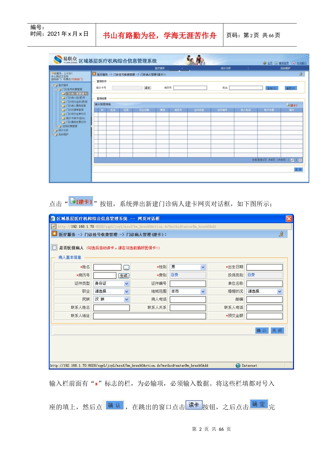The height and width of the screenshot is (459, 324).
Task: Click the Internet globe icon in the dialog status bar
Action: tap(238, 365)
